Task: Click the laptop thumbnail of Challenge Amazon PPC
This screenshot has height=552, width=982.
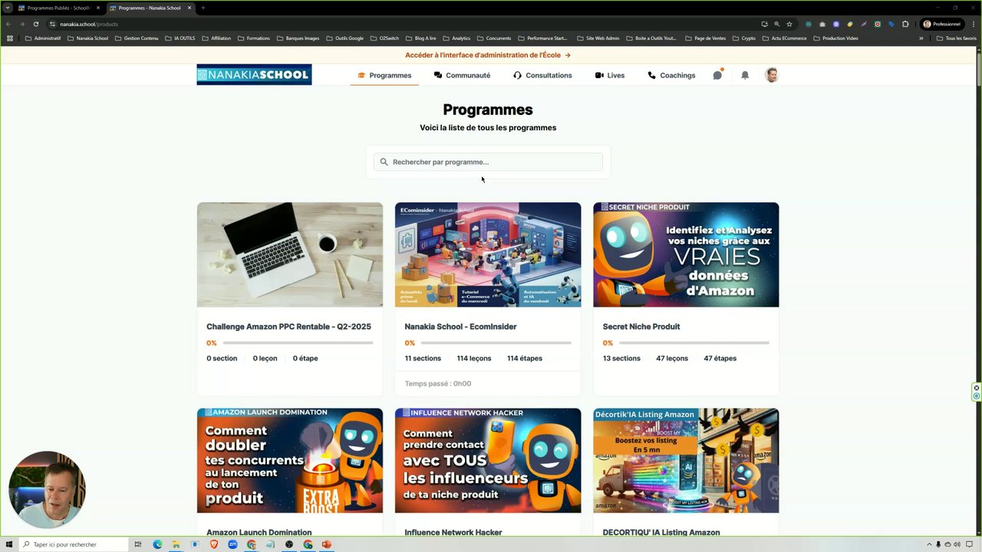Action: tap(290, 255)
